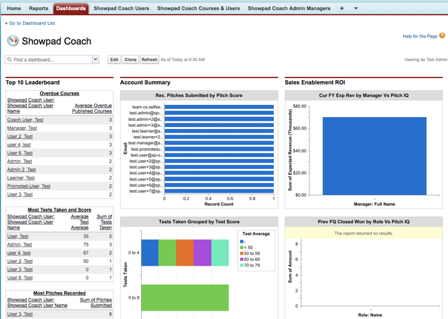Image resolution: width=448 pixels, height=319 pixels.
Task: Open User 6, Test in Most Tests Taken
Action: (x=20, y=278)
